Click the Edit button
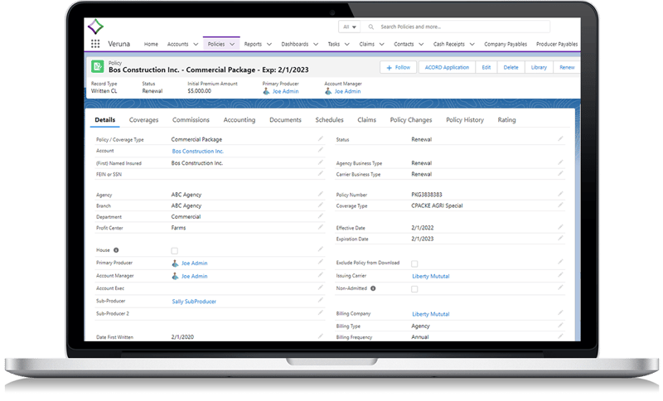Viewport: 663px width, 401px height. click(x=486, y=67)
